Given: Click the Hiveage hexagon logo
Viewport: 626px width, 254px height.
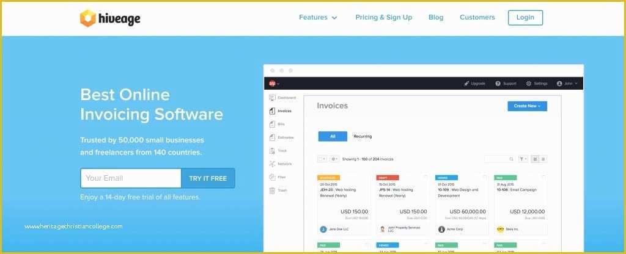Looking at the screenshot, I should [x=88, y=18].
